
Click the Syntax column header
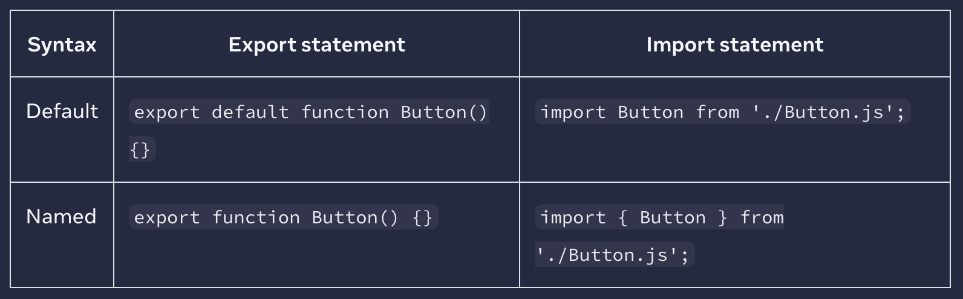click(62, 44)
